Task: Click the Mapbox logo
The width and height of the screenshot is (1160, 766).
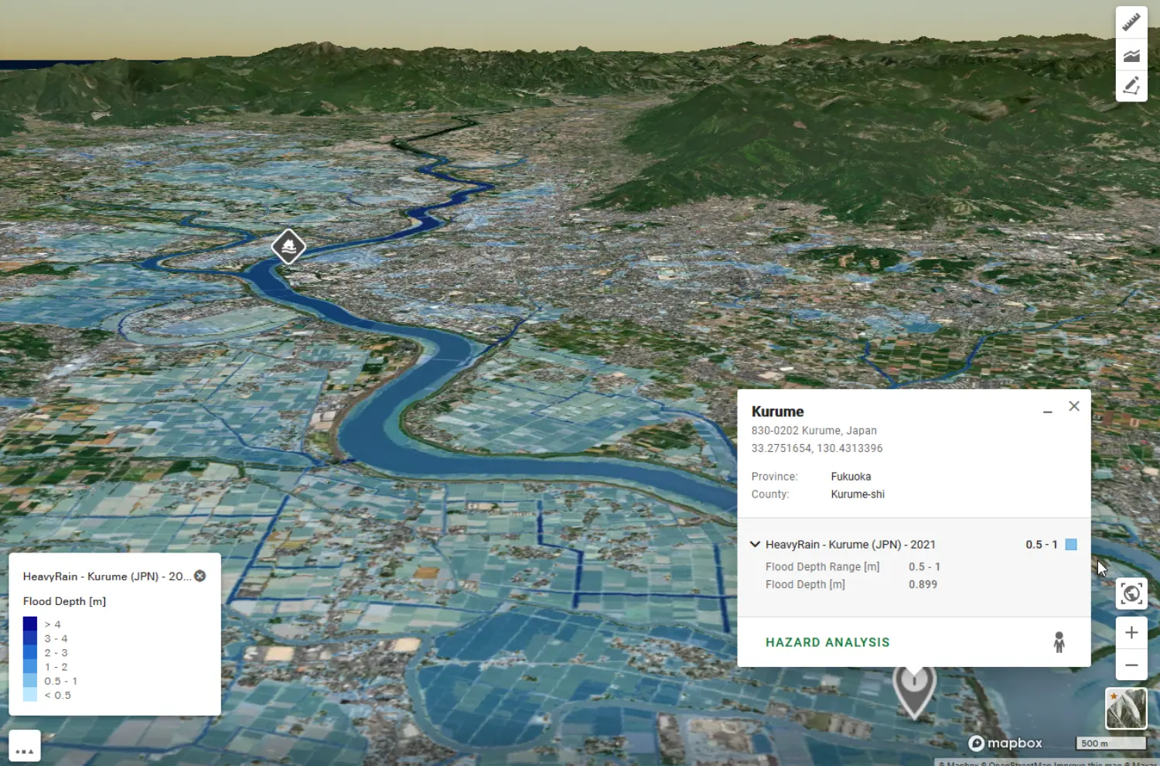Action: coord(1005,743)
